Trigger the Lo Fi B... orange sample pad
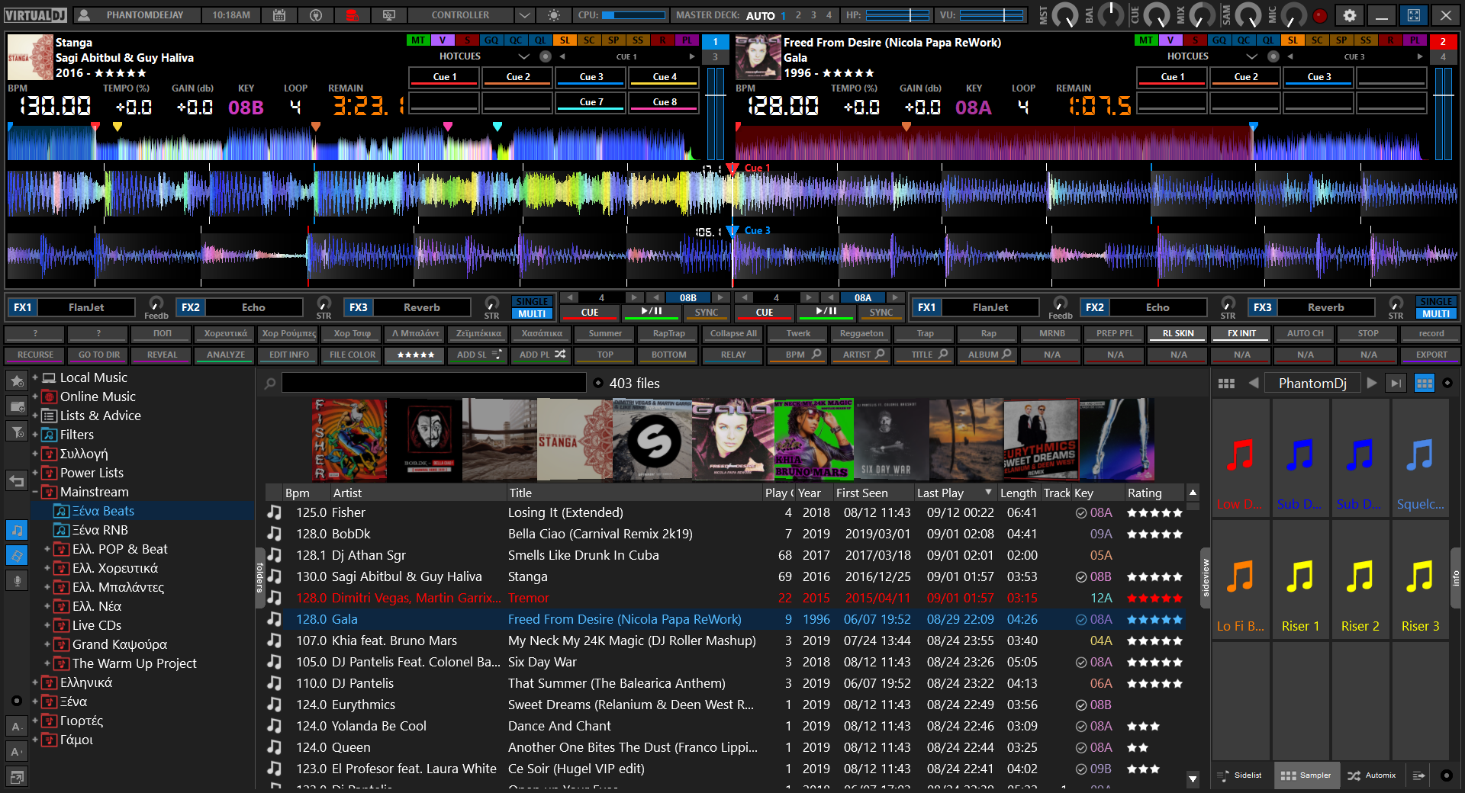Viewport: 1465px width, 793px height. coord(1240,579)
